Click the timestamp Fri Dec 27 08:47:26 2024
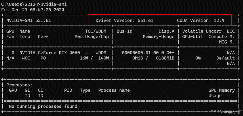The height and width of the screenshot is (116, 243). tap(32, 10)
